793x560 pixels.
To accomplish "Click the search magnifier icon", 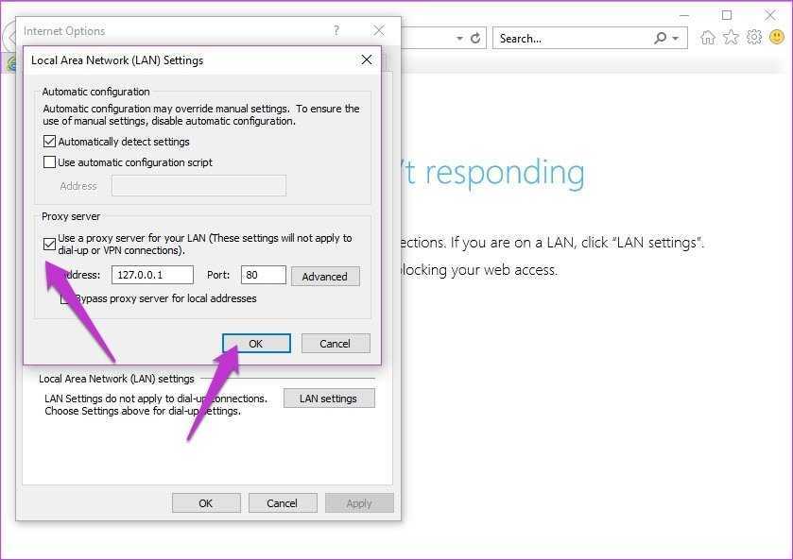I will [660, 38].
